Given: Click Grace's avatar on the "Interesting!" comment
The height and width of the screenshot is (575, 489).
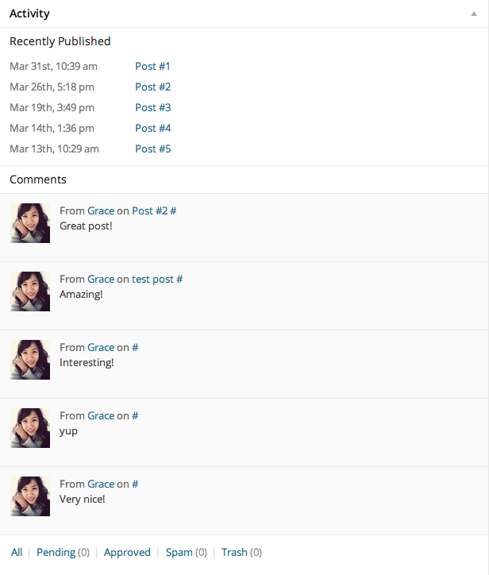Looking at the screenshot, I should [30, 360].
